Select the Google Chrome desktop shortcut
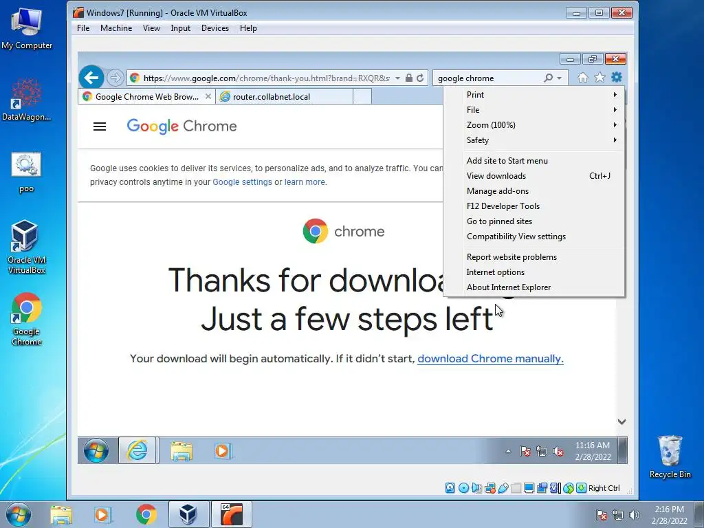704x528 pixels. point(27,319)
